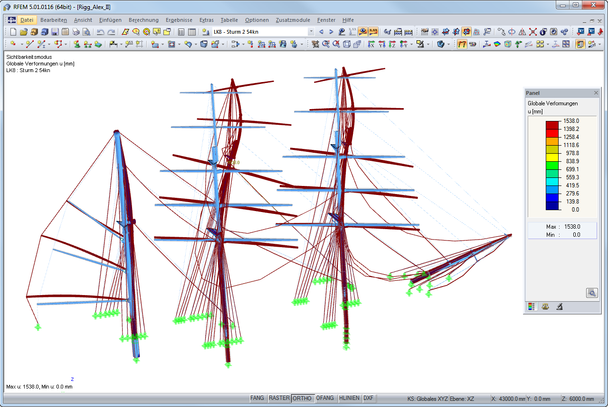Image resolution: width=608 pixels, height=407 pixels.
Task: Open the Fenster menu
Action: click(x=326, y=20)
